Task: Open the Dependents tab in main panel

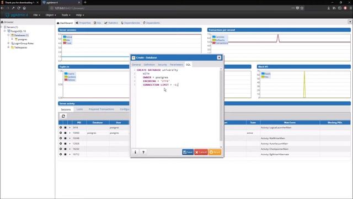Action: point(152,23)
